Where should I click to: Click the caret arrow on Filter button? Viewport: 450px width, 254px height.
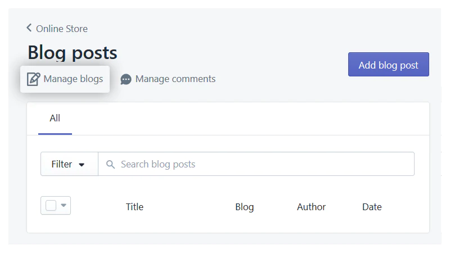(x=82, y=165)
